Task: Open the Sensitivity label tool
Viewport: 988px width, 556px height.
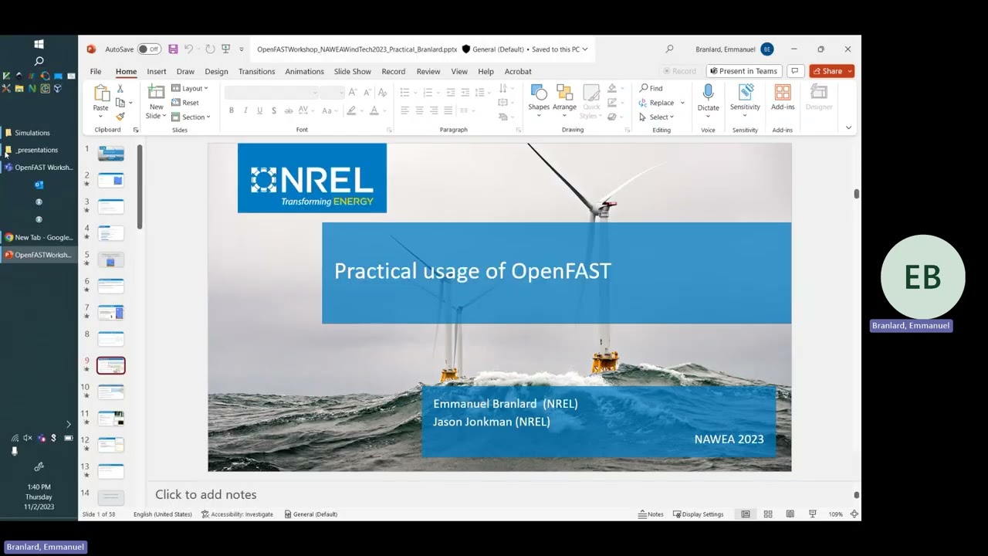Action: [745, 93]
